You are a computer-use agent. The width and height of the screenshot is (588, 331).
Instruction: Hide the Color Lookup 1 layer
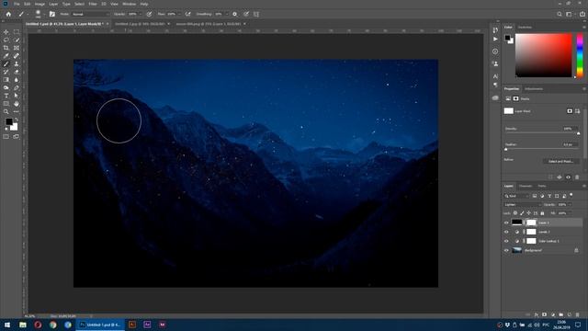[506, 241]
